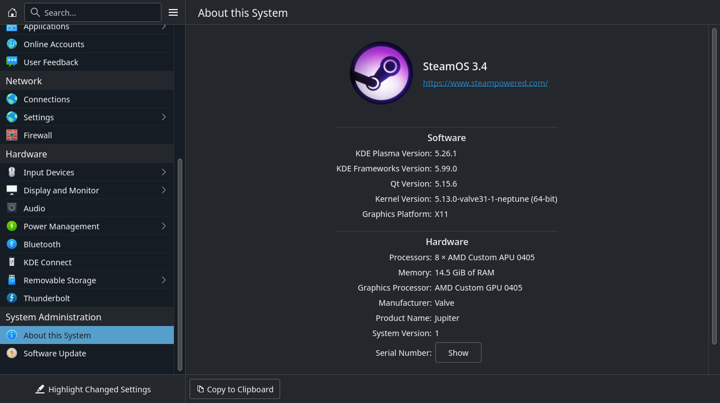720x403 pixels.
Task: Click the Display and Monitor icon
Action: [12, 190]
